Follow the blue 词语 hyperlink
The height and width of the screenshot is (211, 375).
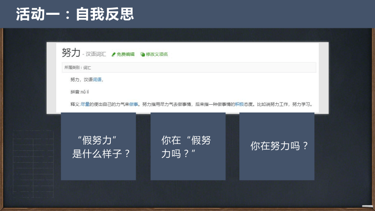click(x=97, y=80)
